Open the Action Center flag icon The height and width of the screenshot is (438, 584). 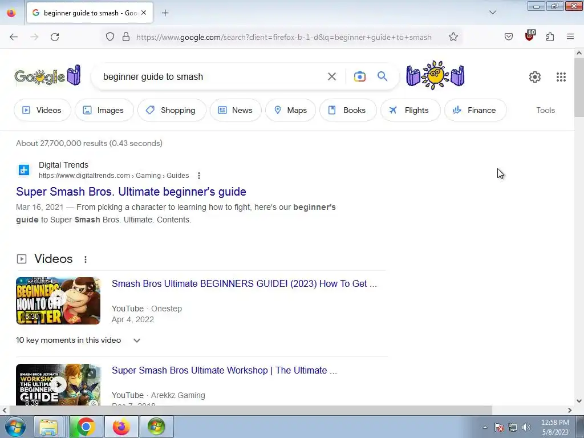499,427
